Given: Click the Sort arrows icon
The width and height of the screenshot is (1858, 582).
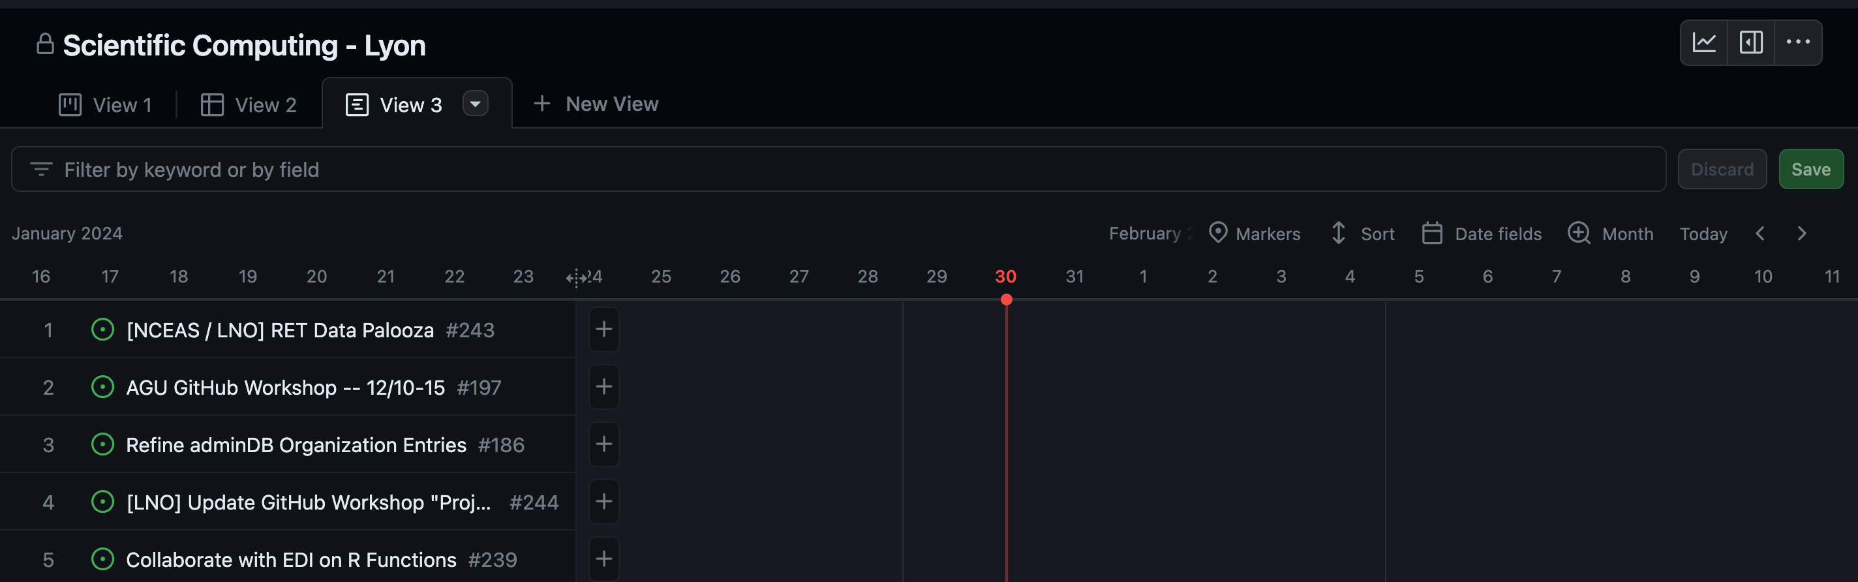Looking at the screenshot, I should coord(1338,232).
